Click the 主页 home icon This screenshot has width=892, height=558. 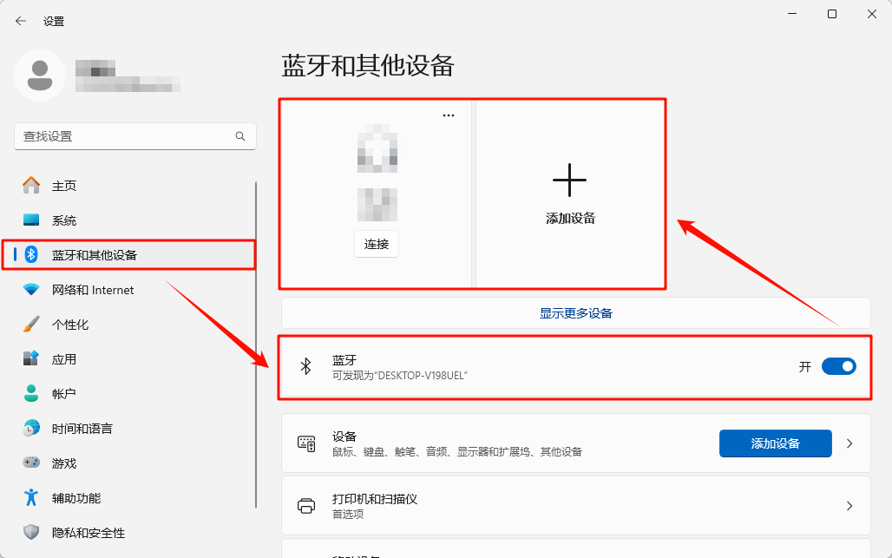[31, 185]
